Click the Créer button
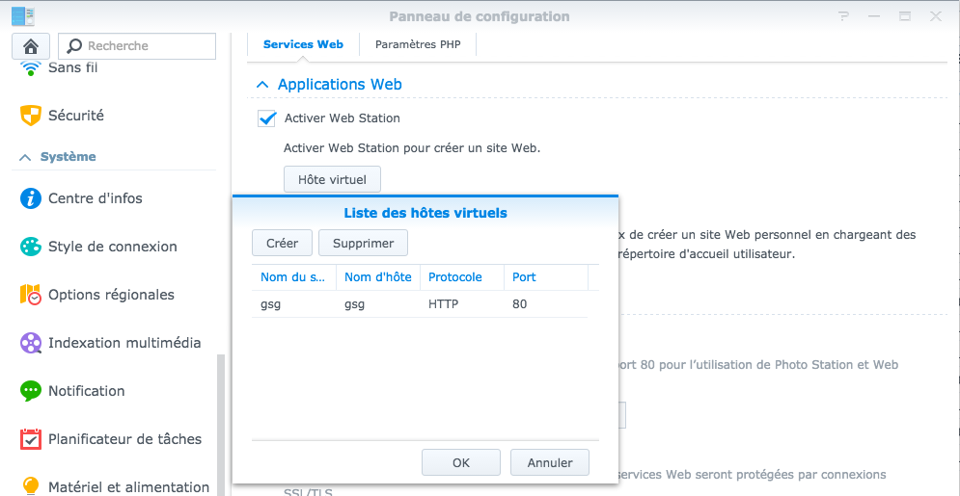The image size is (960, 496). [x=282, y=243]
